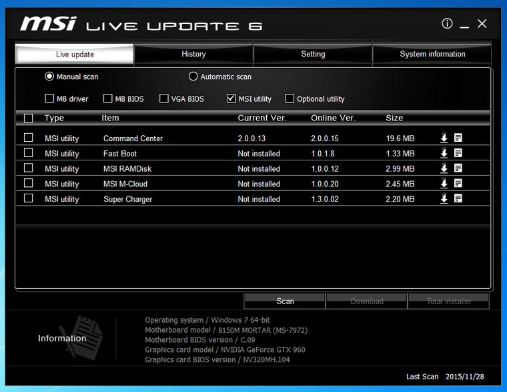Click the 19.6 MB size value

(400, 138)
